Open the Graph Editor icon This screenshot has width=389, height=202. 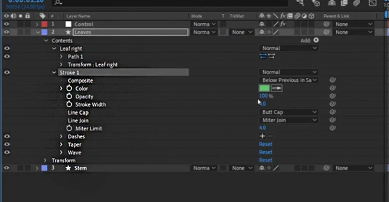[372, 3]
